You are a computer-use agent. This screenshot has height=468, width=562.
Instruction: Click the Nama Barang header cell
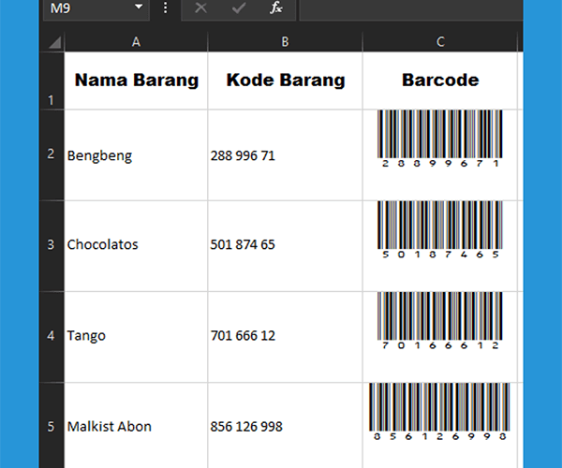136,80
